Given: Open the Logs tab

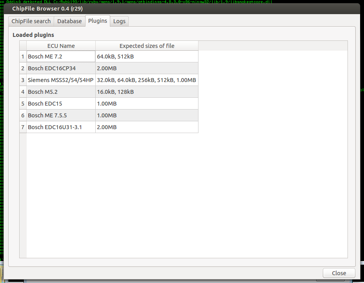Looking at the screenshot, I should click(x=119, y=21).
